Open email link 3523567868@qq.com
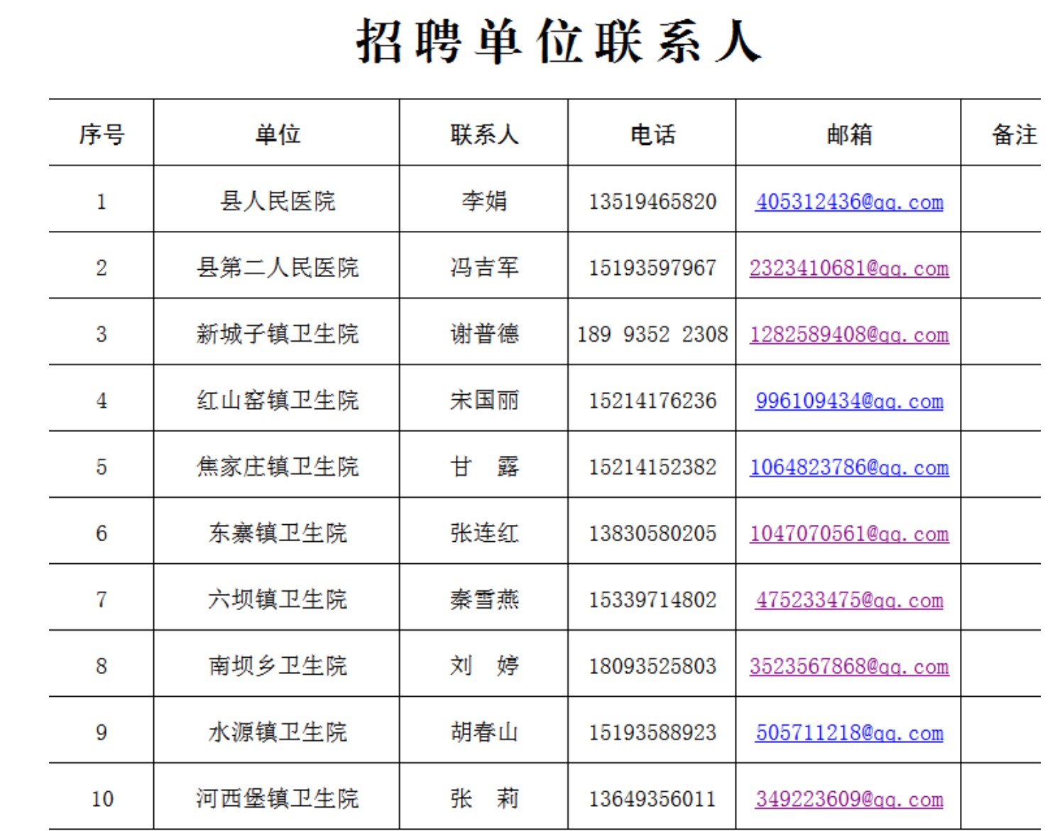Image resolution: width=1055 pixels, height=831 pixels. coord(849,666)
